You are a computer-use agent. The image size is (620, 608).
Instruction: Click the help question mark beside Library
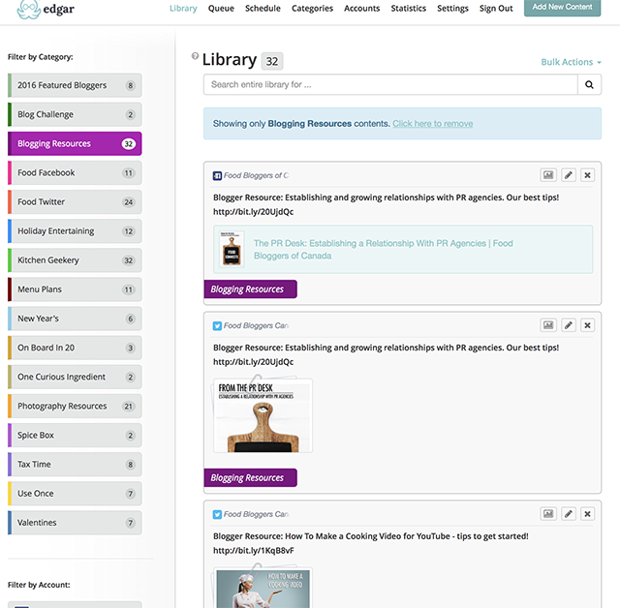tap(196, 56)
